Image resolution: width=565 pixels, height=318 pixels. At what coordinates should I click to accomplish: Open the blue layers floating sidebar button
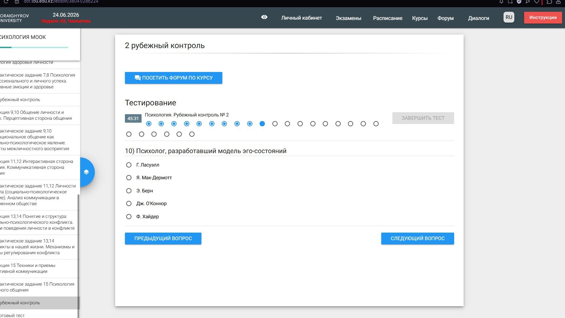[x=86, y=172]
